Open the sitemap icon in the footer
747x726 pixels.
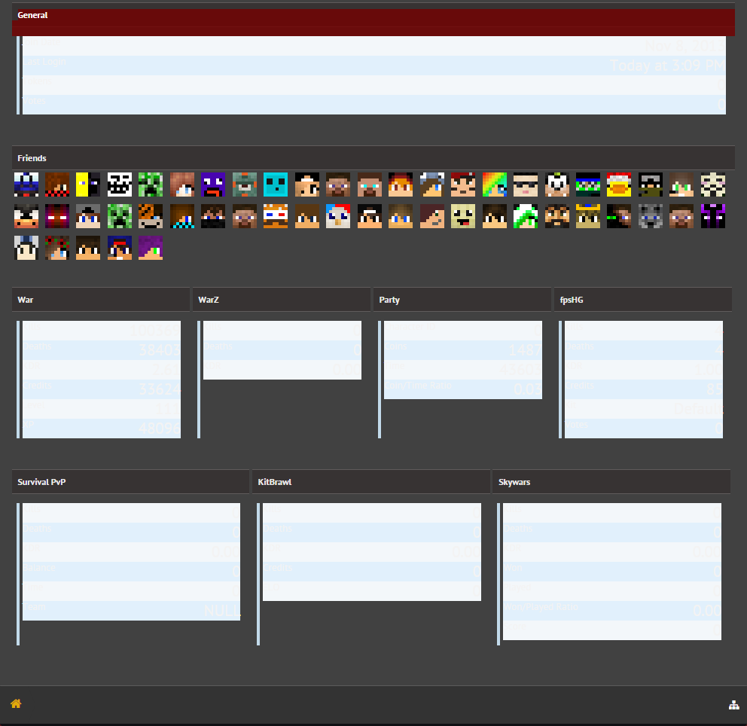(x=733, y=705)
